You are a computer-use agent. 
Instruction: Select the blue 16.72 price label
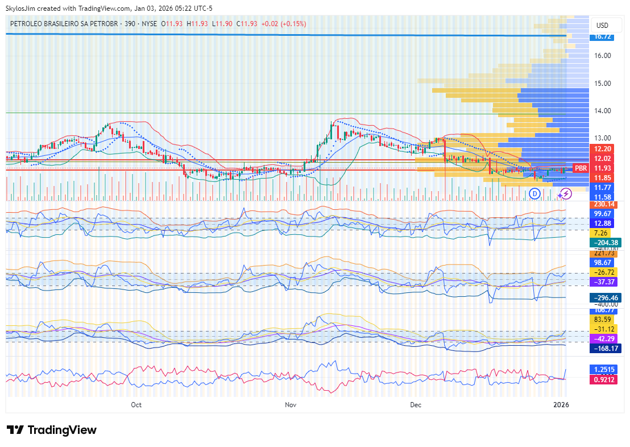(602, 36)
